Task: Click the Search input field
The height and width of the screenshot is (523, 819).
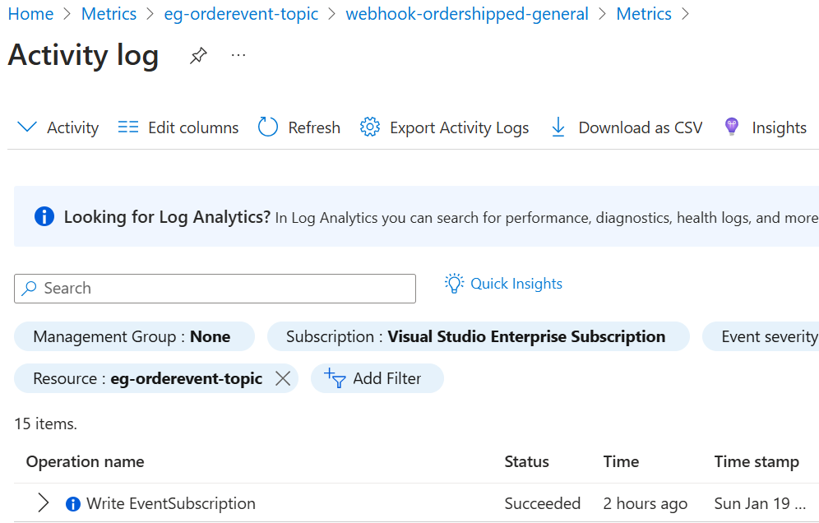Action: [215, 288]
